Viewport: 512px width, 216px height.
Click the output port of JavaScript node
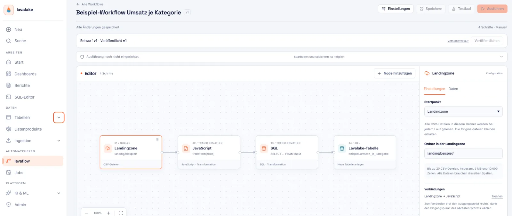pyautogui.click(x=240, y=153)
